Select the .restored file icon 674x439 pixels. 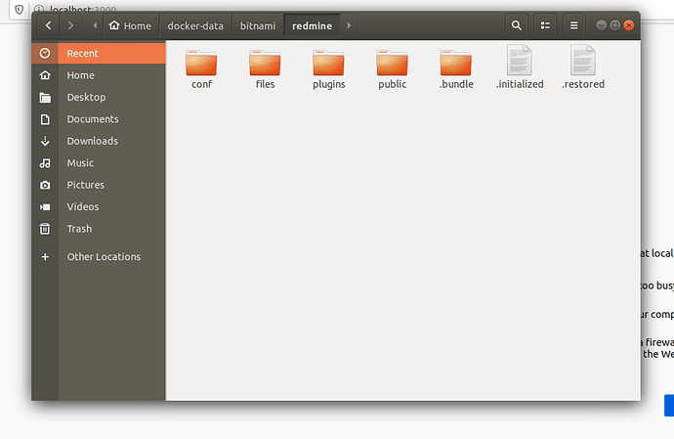tap(582, 61)
